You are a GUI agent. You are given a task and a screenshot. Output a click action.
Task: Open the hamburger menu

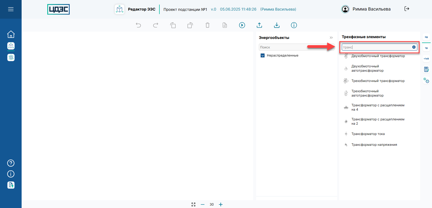point(11,9)
